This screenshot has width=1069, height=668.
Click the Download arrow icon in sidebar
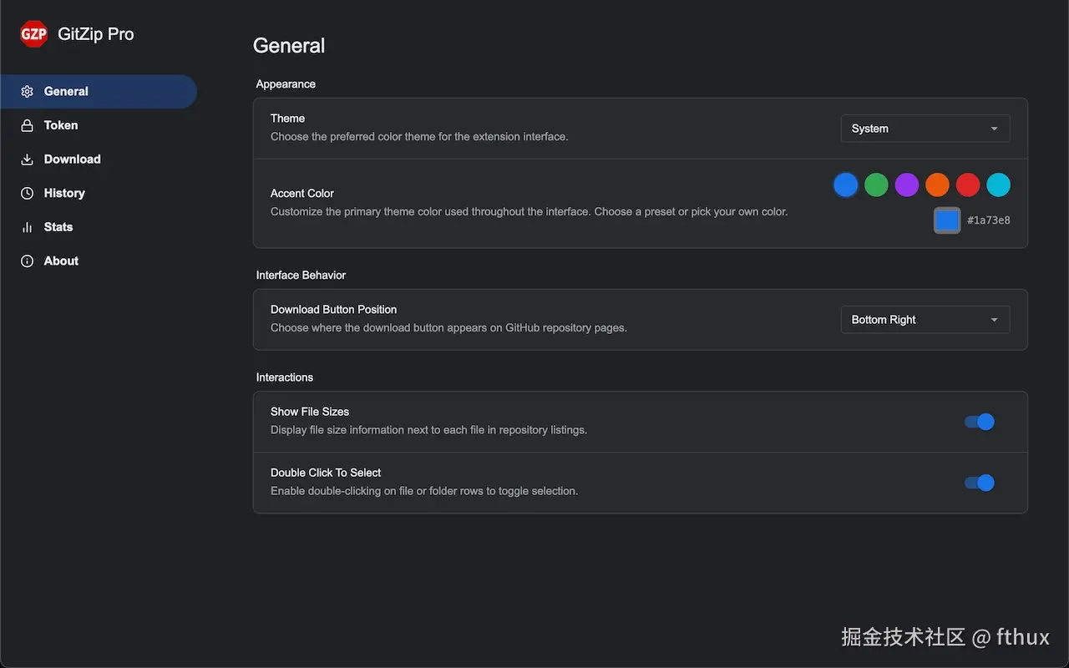(28, 159)
